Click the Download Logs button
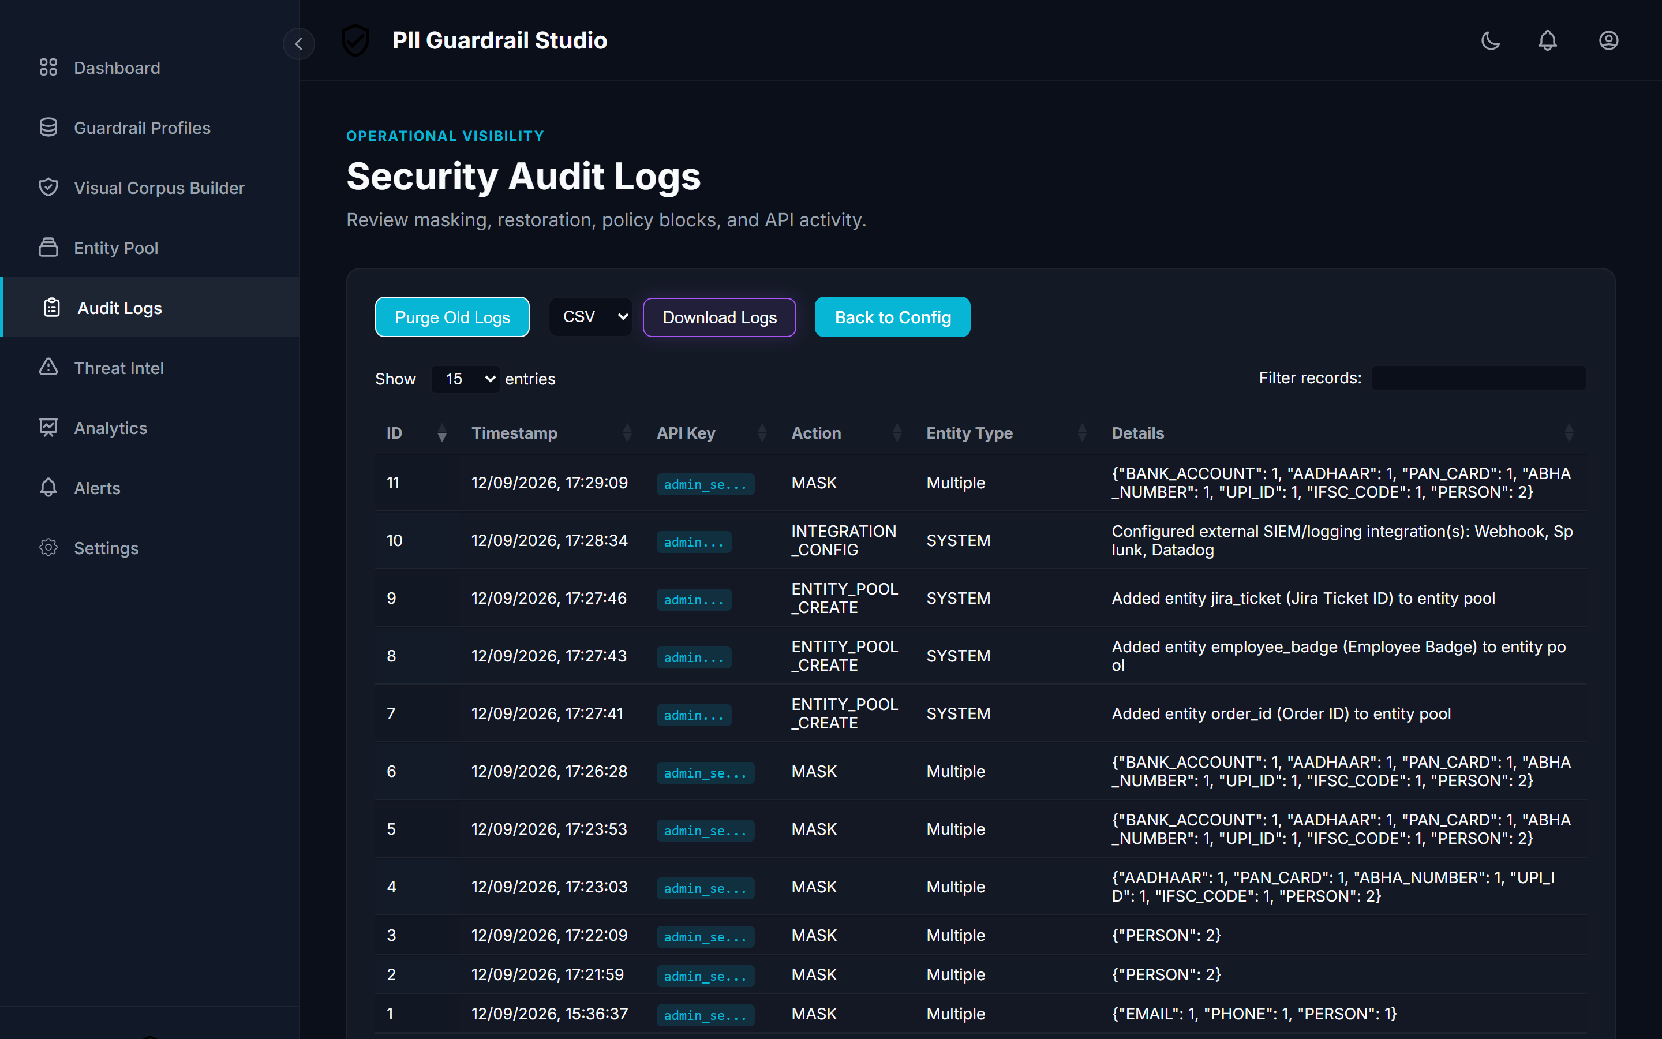This screenshot has width=1662, height=1039. pyautogui.click(x=719, y=317)
